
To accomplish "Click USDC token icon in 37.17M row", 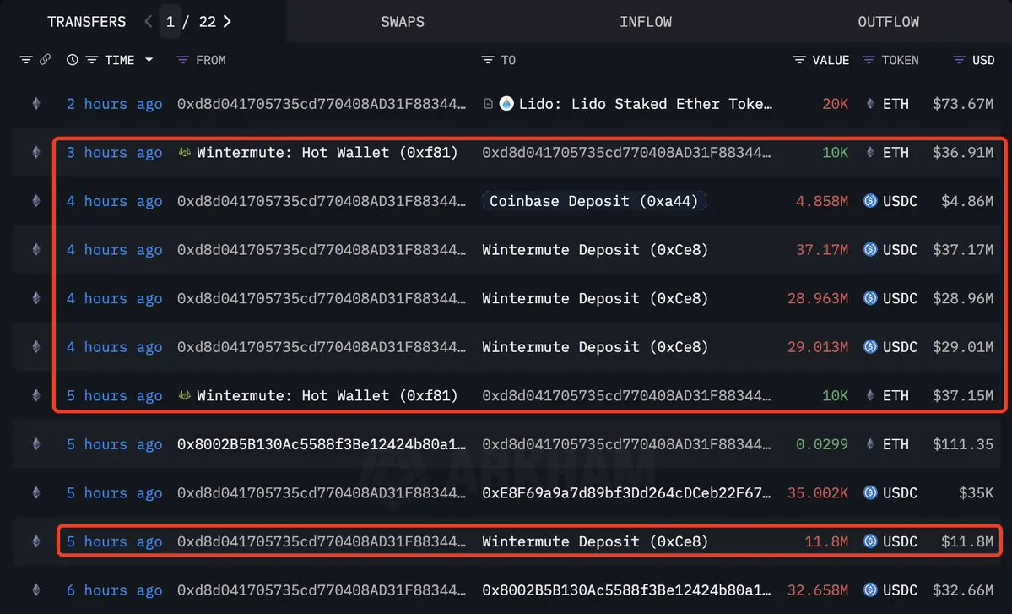I will tap(870, 249).
